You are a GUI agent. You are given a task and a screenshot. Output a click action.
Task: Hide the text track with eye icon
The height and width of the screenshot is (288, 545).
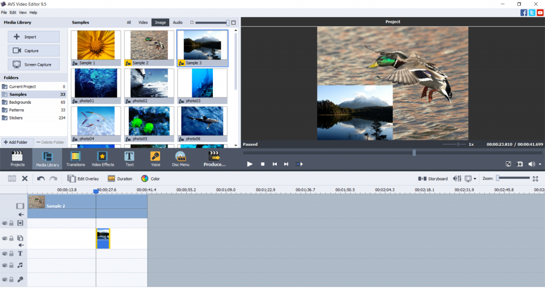point(4,254)
